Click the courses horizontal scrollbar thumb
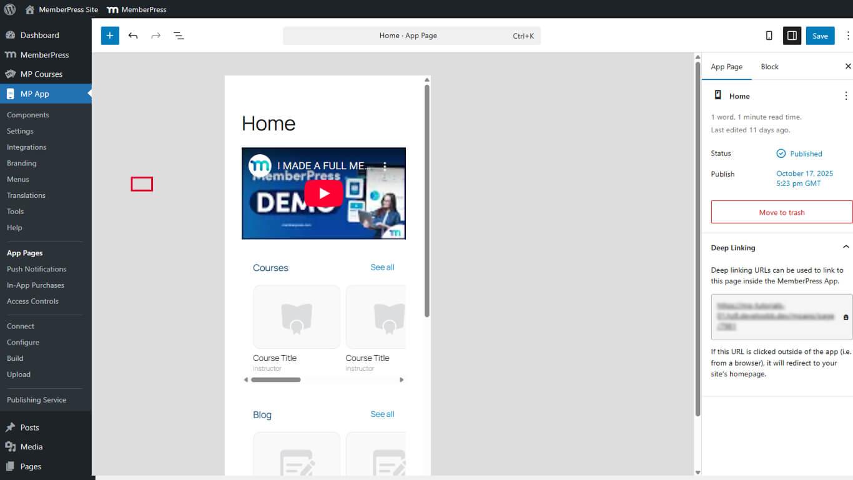 pyautogui.click(x=275, y=380)
